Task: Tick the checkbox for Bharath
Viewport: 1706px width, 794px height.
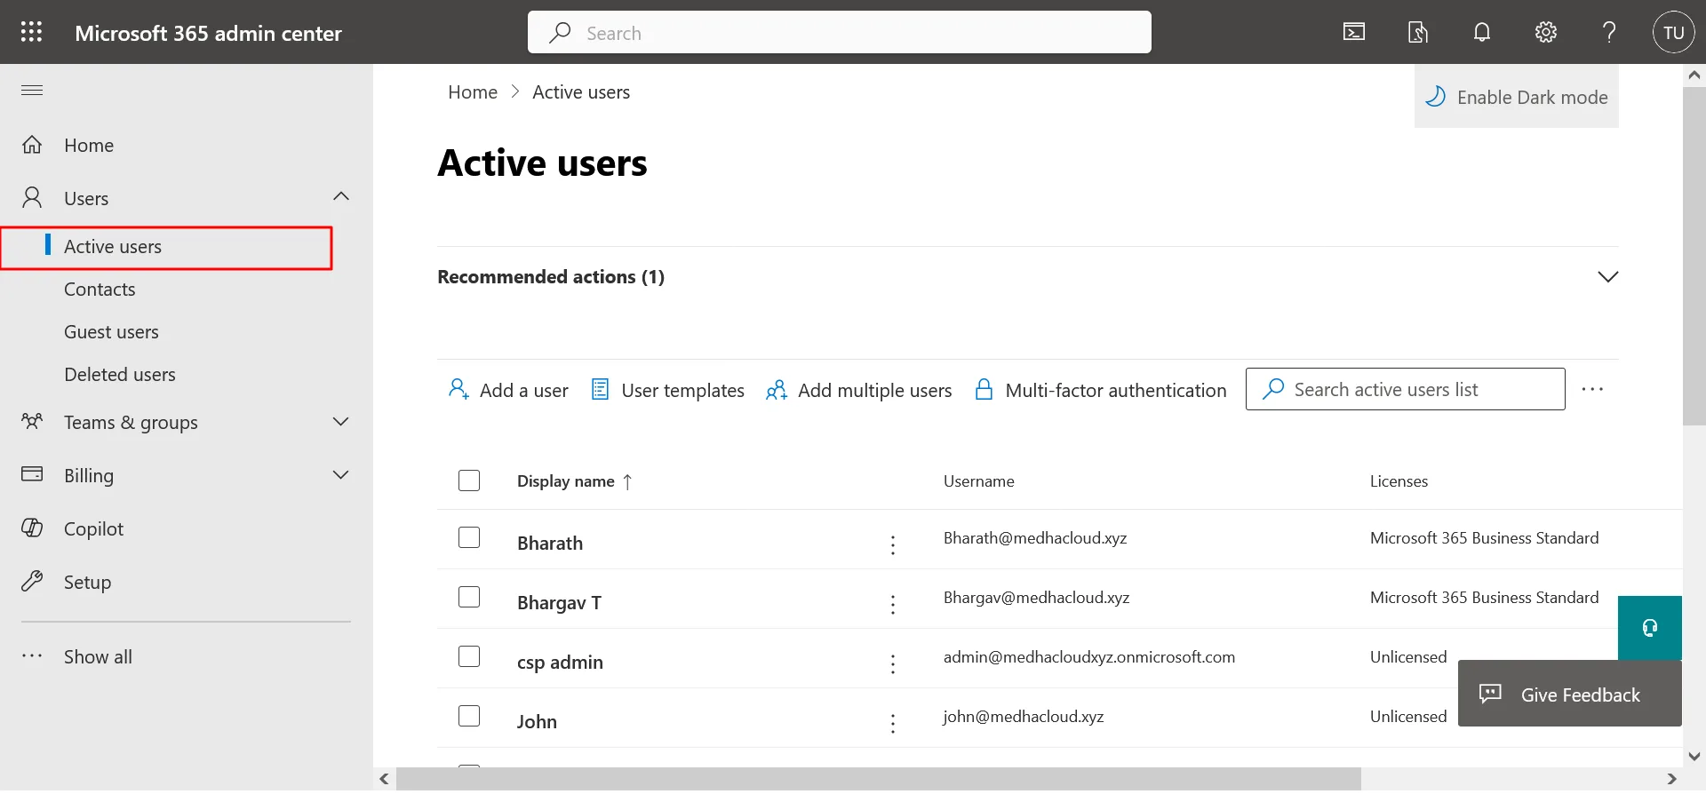Action: (x=469, y=538)
